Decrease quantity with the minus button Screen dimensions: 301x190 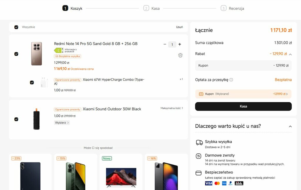click(x=165, y=44)
